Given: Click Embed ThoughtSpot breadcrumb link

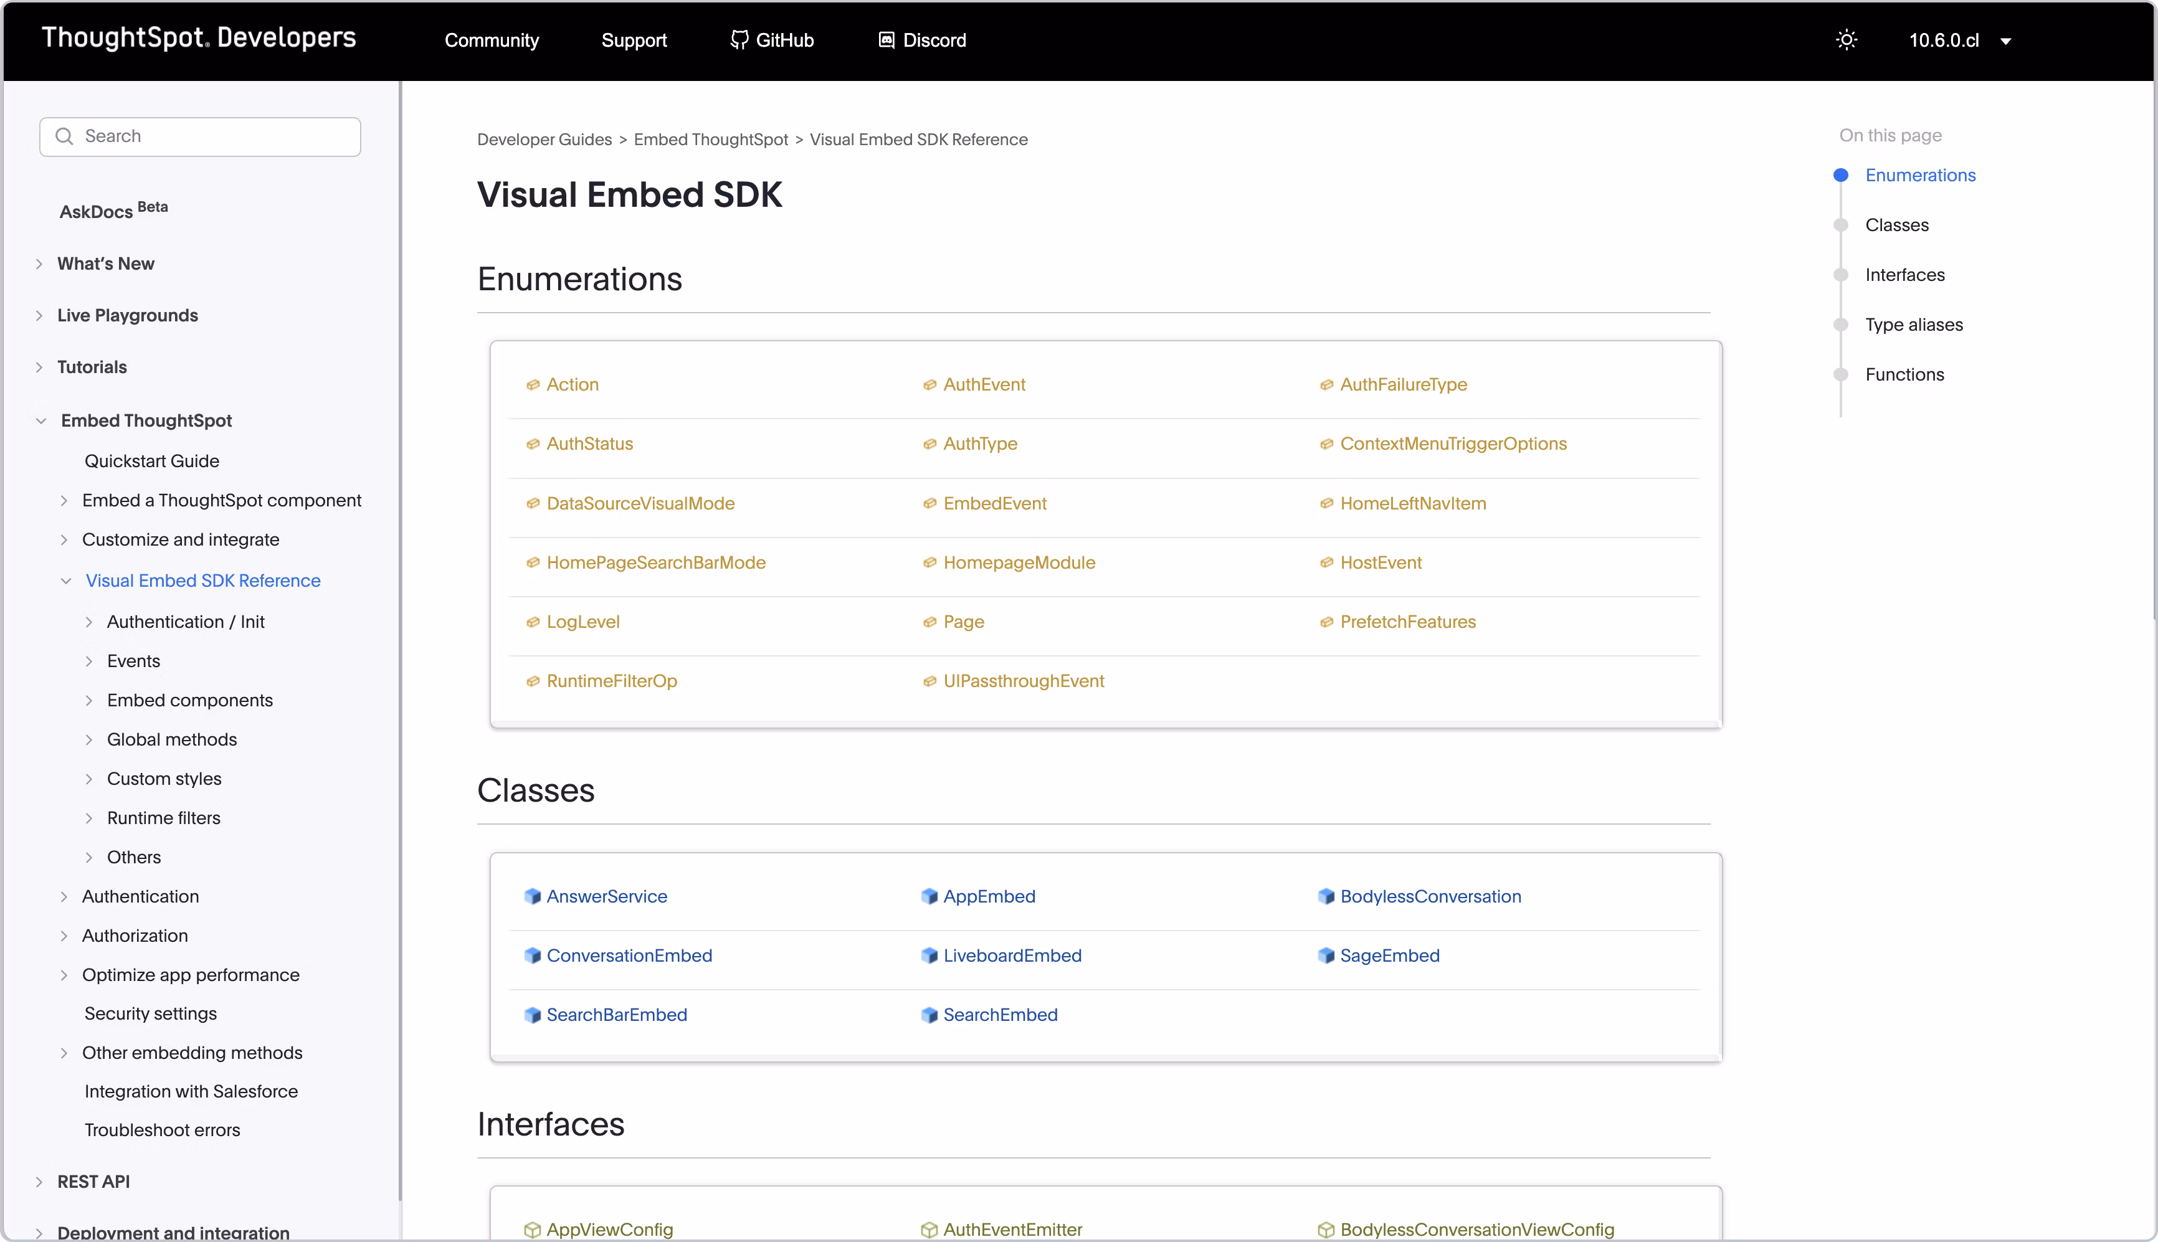Looking at the screenshot, I should pos(711,139).
